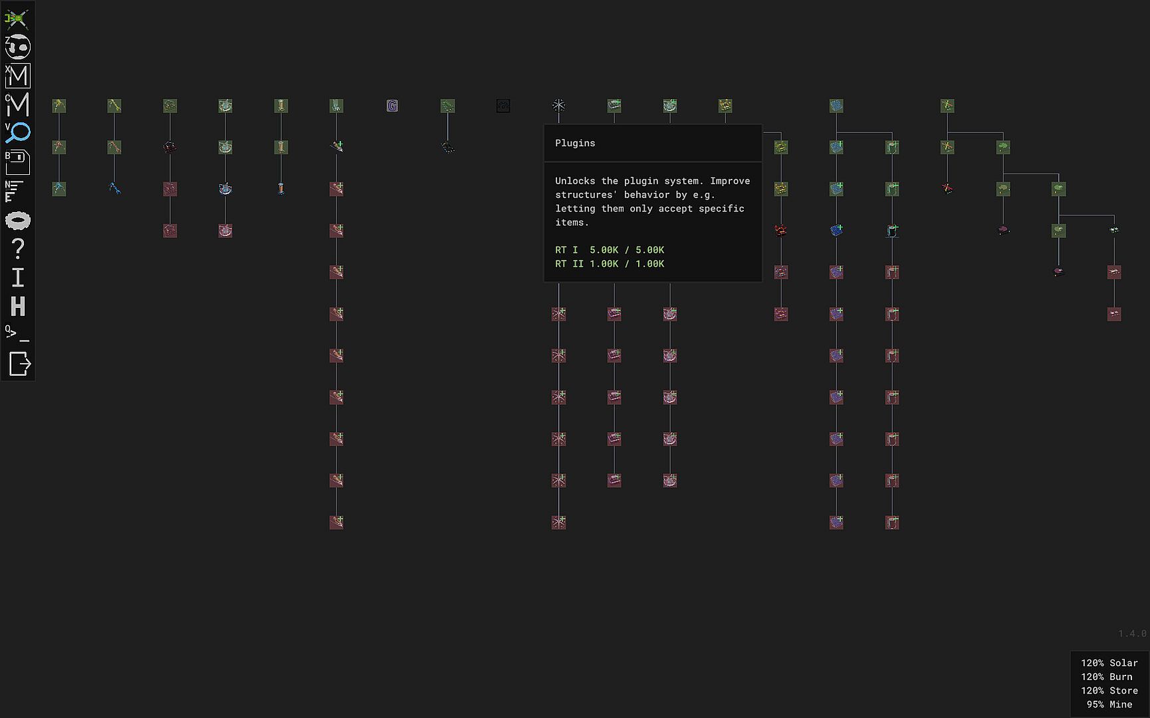Select the bottom red dish node, fourth column
The image size is (1150, 718).
[x=225, y=231]
